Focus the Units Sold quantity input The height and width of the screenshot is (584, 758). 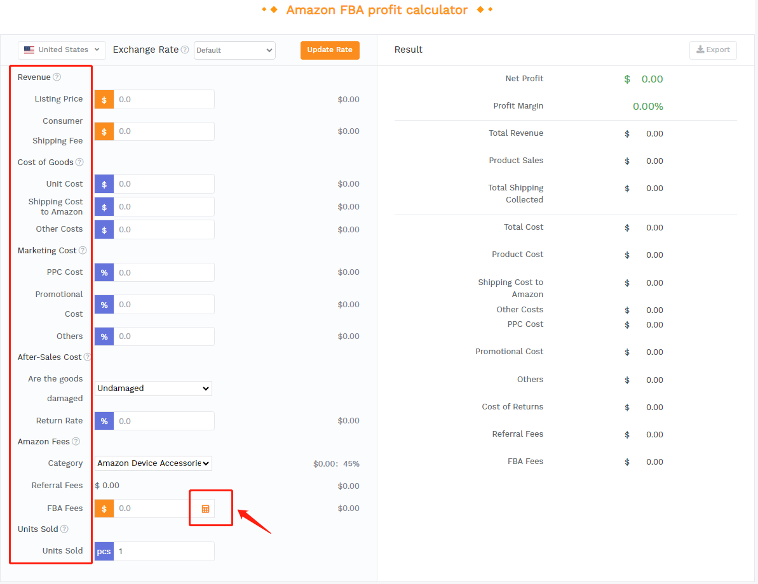point(164,551)
